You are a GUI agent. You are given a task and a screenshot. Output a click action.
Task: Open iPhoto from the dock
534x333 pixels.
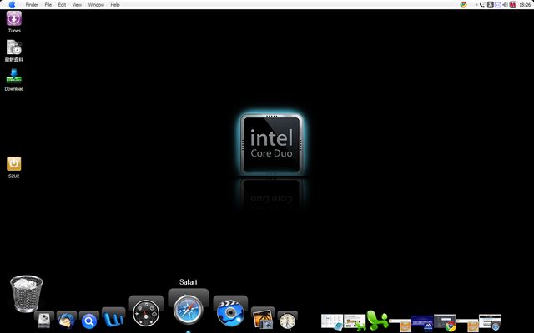point(263,320)
